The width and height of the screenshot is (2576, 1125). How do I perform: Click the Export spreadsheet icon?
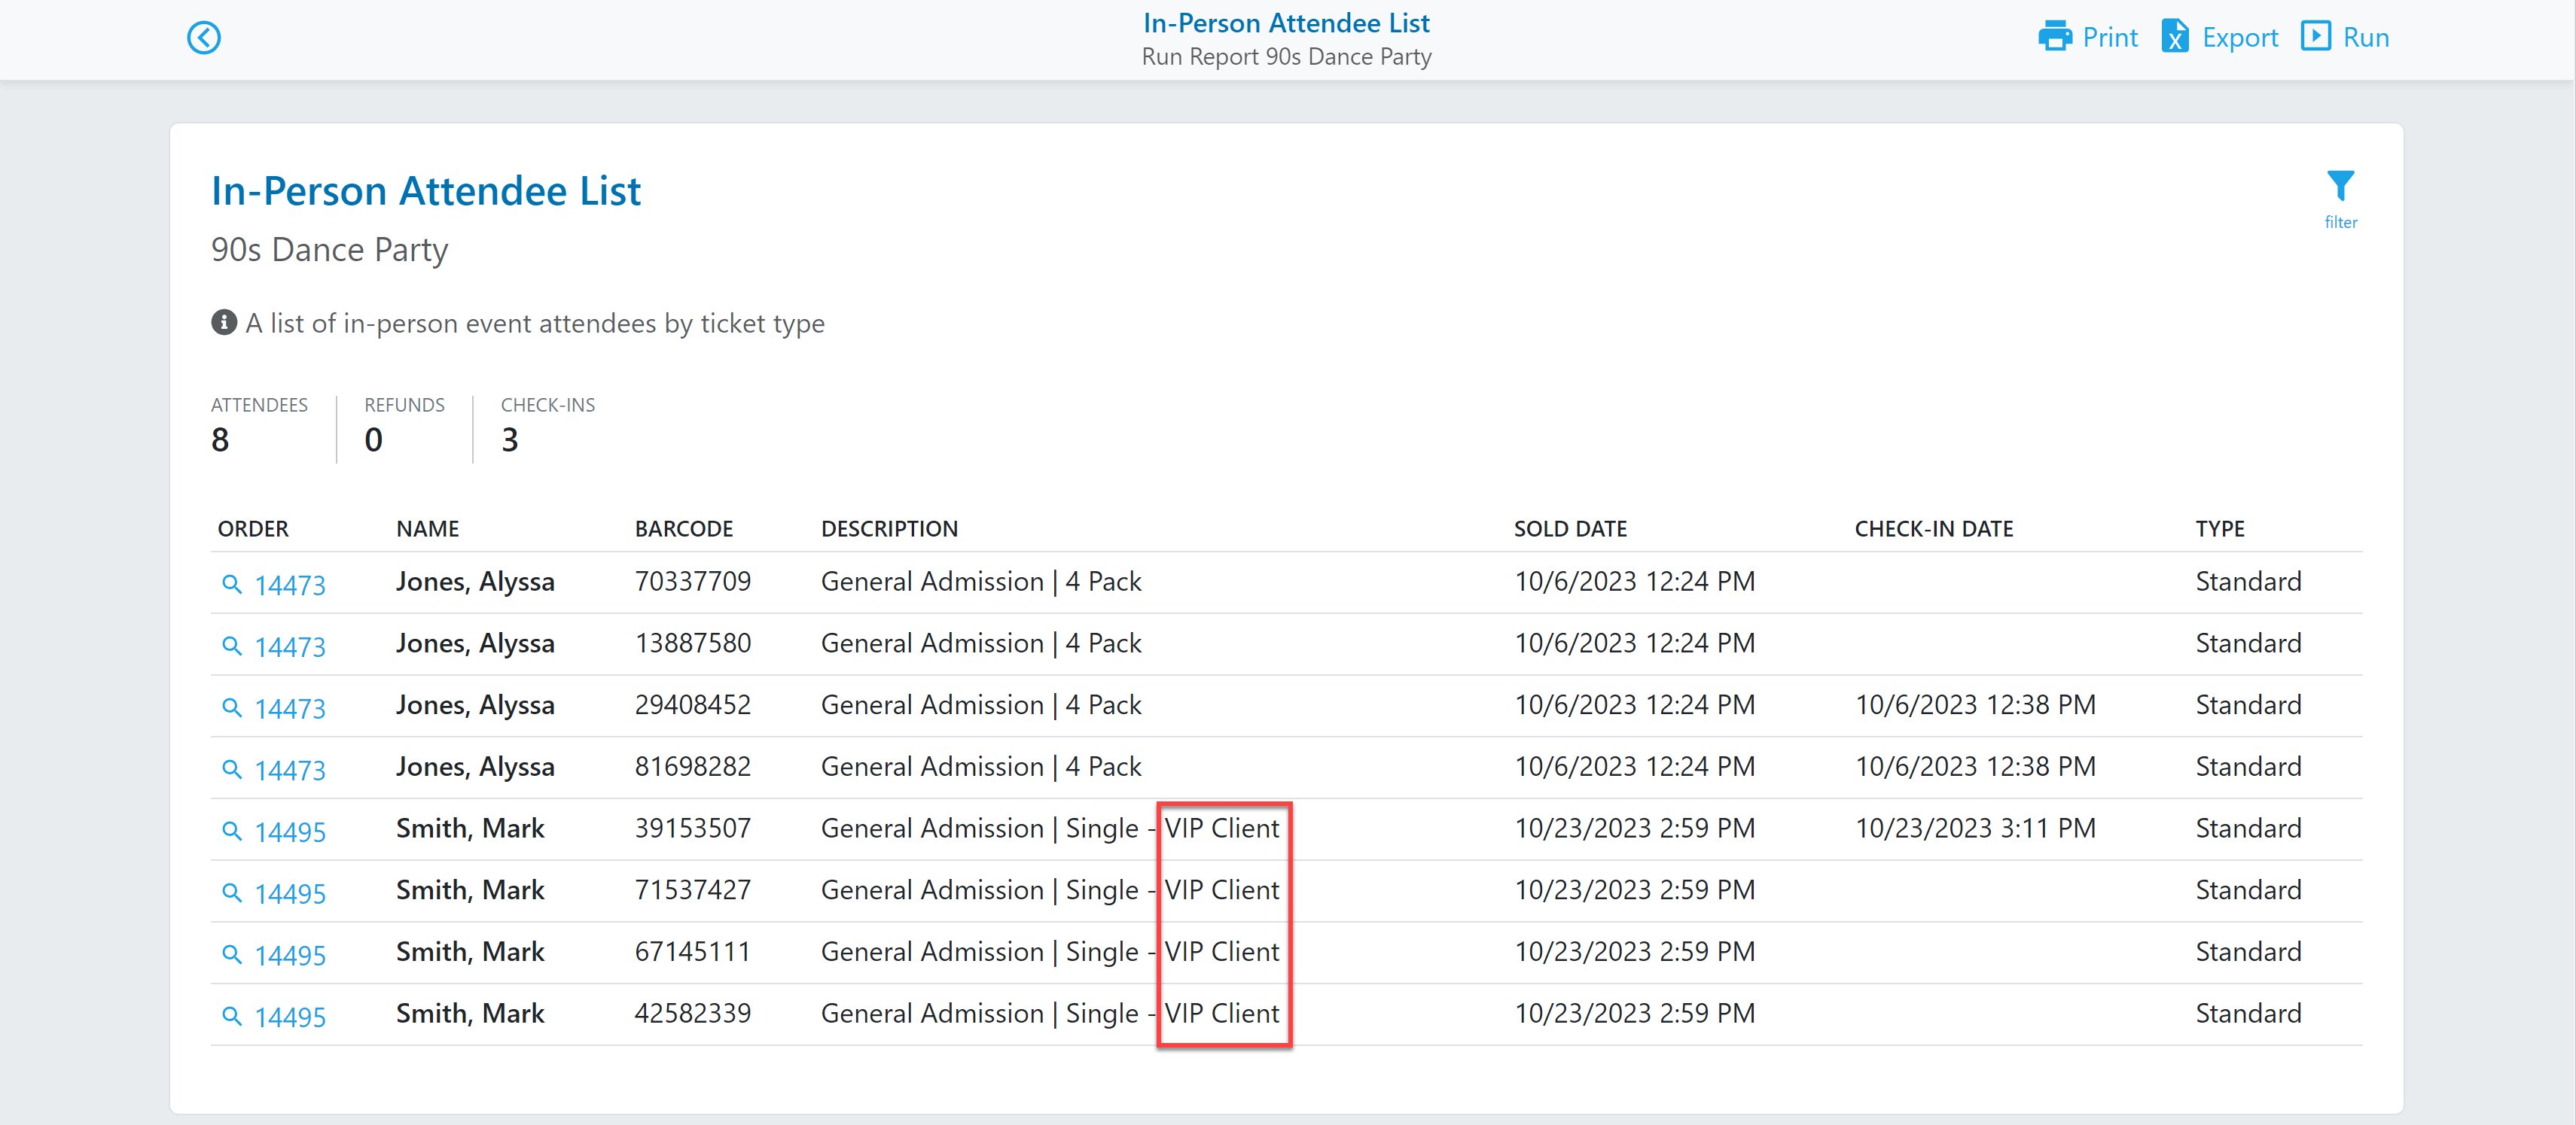[2175, 37]
